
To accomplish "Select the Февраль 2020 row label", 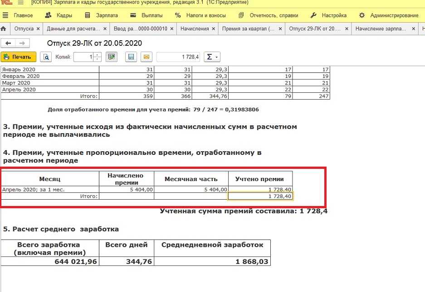I will point(50,76).
